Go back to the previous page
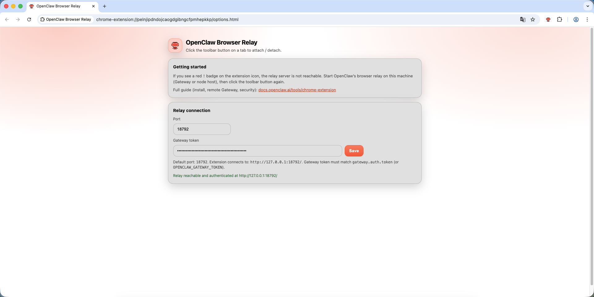The image size is (594, 297). (x=7, y=19)
